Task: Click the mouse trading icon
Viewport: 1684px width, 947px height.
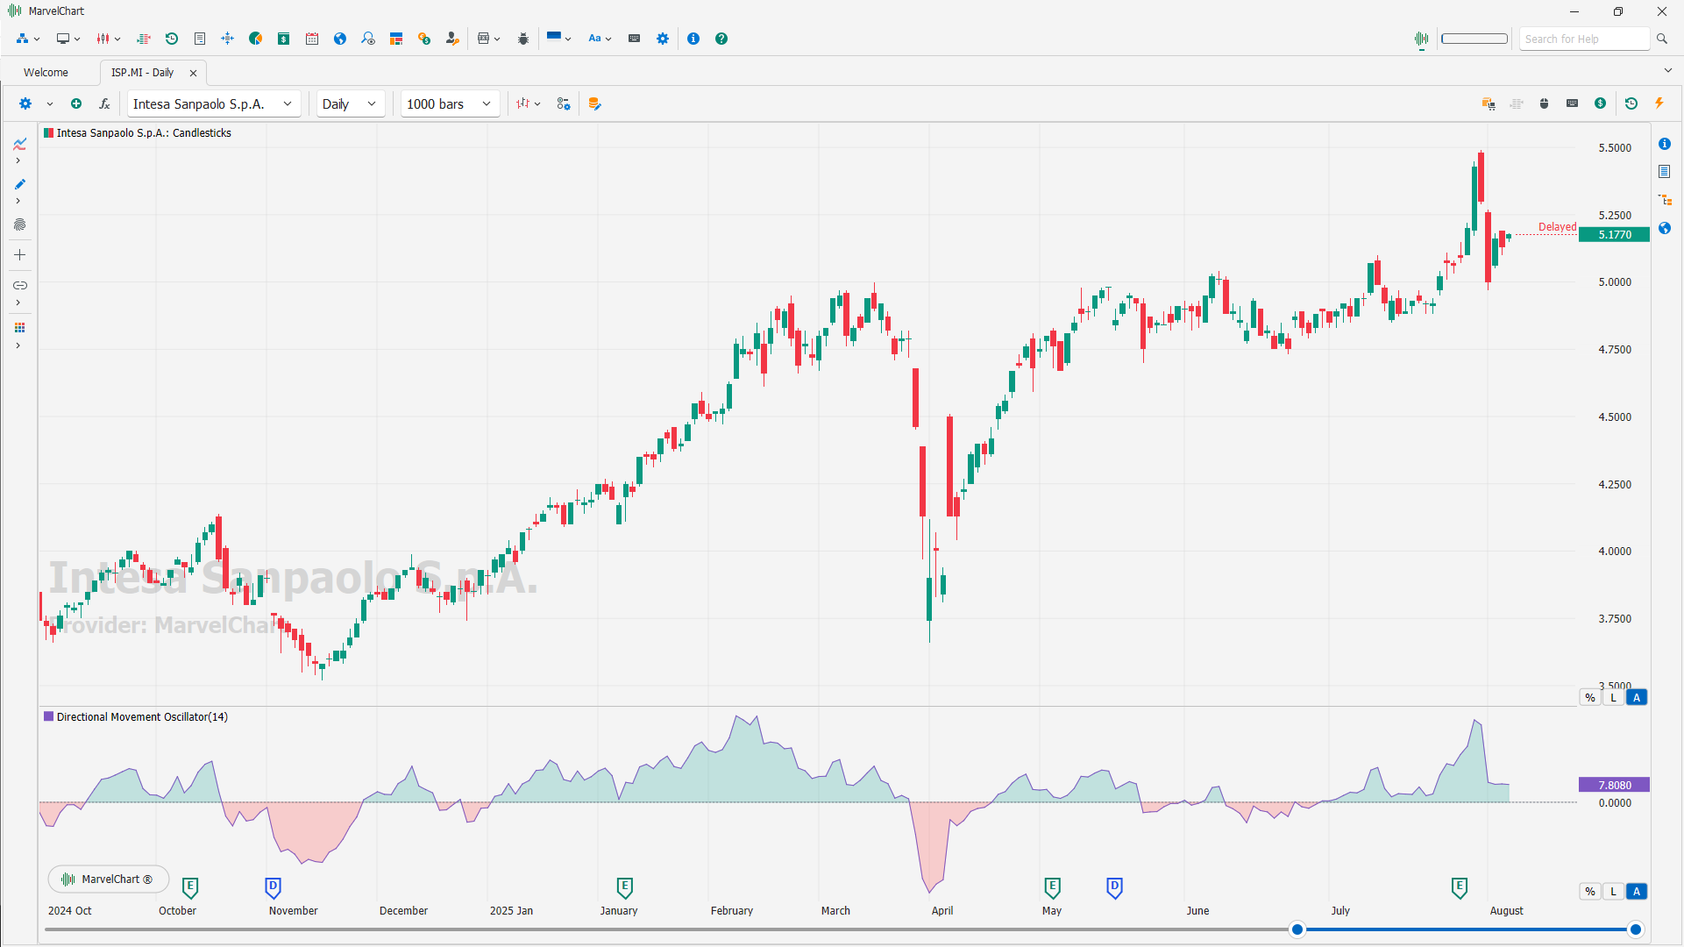Action: [1545, 103]
